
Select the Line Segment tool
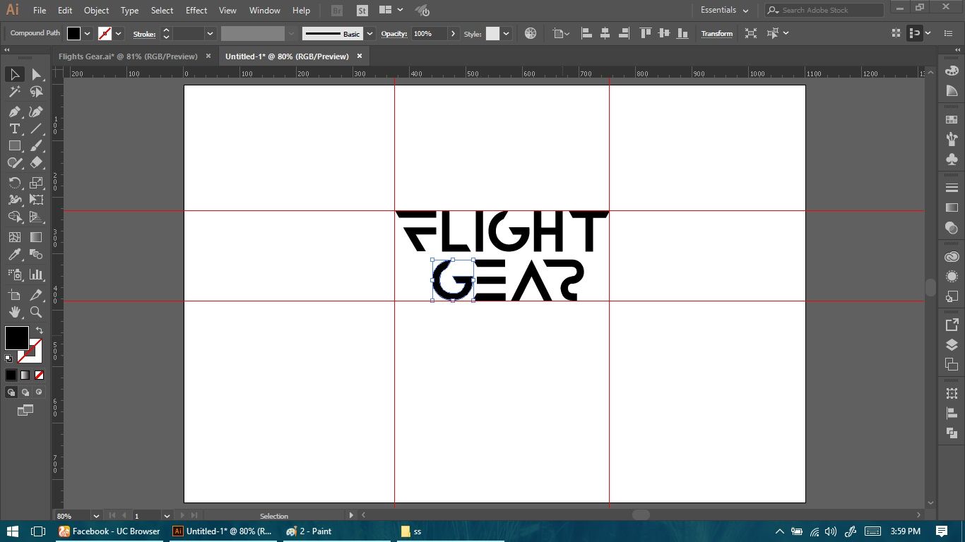[36, 128]
